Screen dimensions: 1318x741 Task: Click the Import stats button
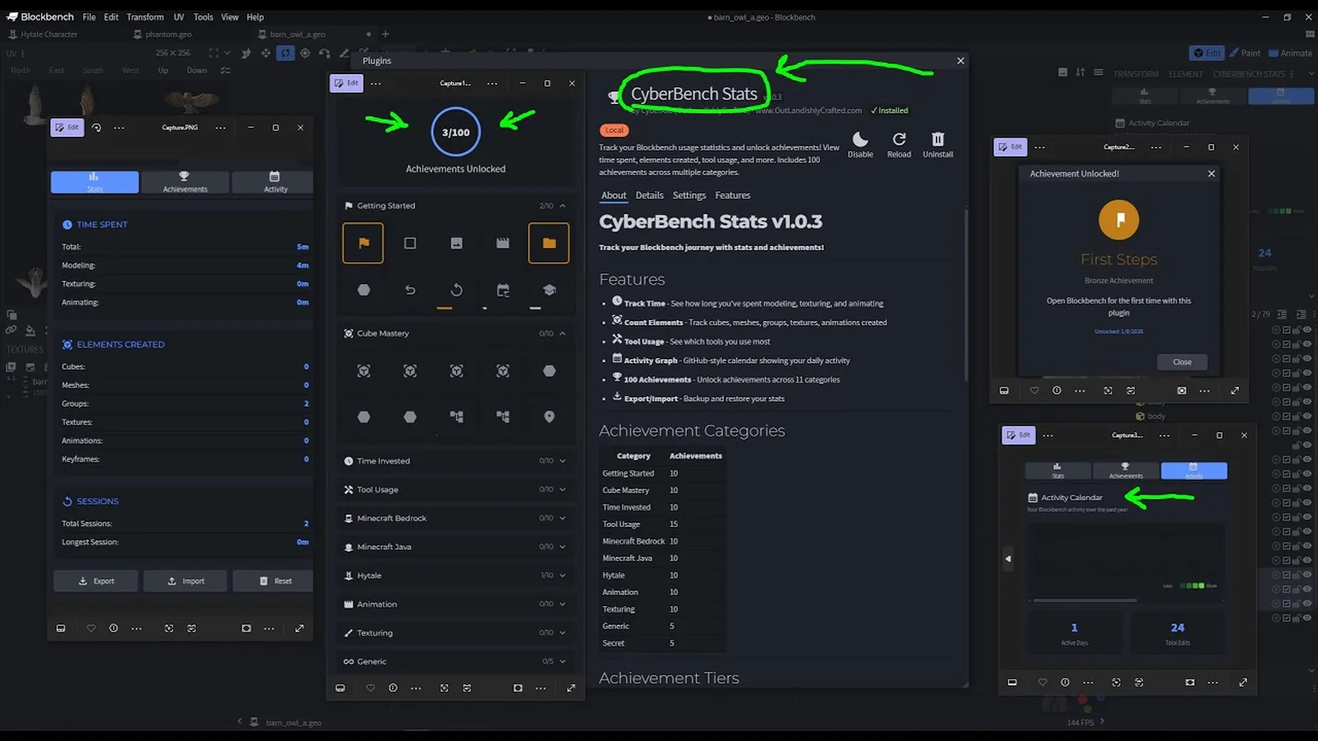[x=185, y=580]
